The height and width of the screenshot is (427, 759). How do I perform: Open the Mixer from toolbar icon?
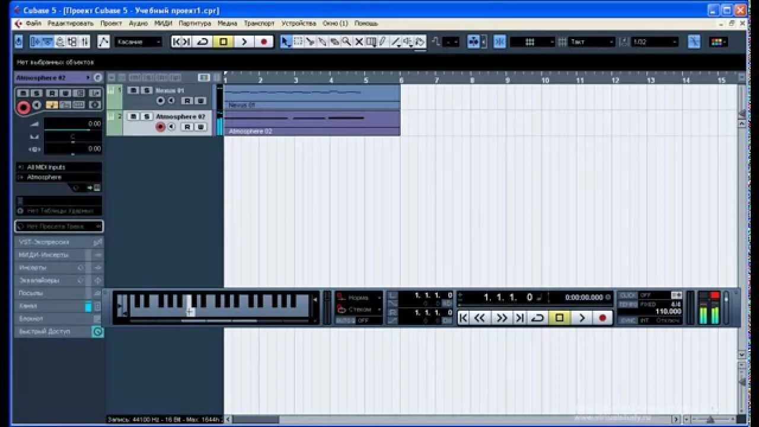(x=84, y=42)
